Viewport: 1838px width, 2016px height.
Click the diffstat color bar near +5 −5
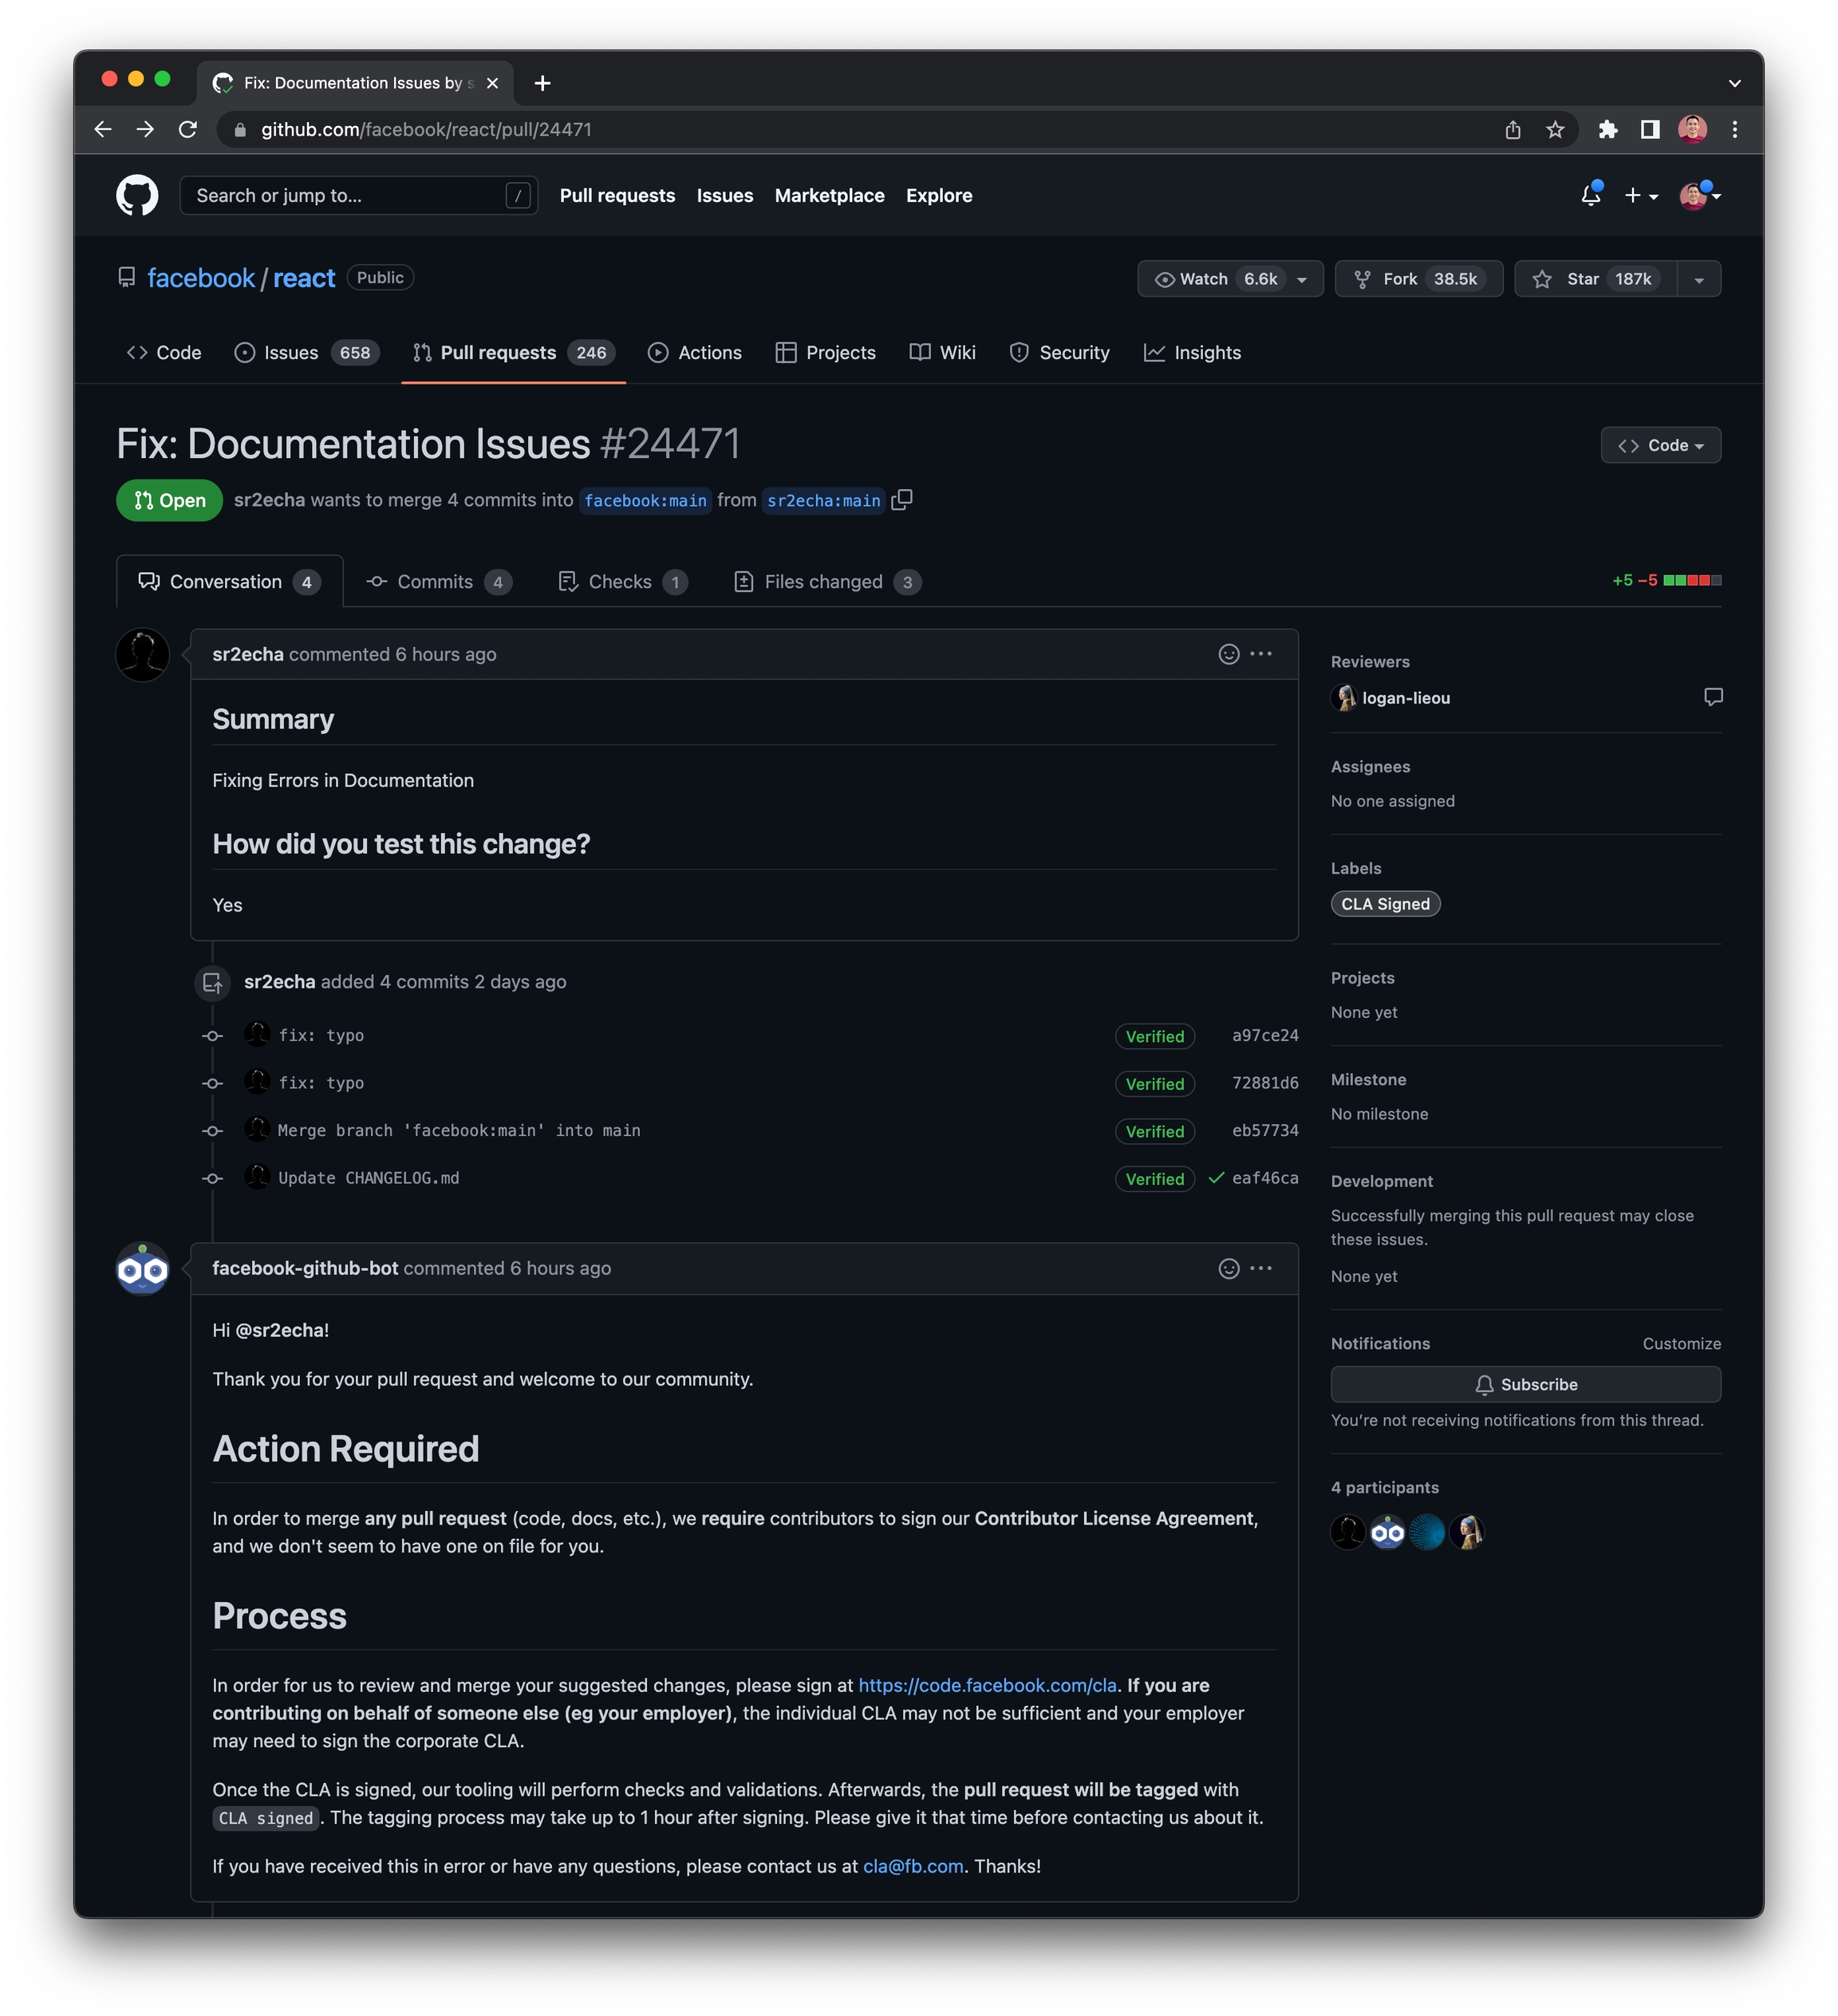pos(1692,581)
